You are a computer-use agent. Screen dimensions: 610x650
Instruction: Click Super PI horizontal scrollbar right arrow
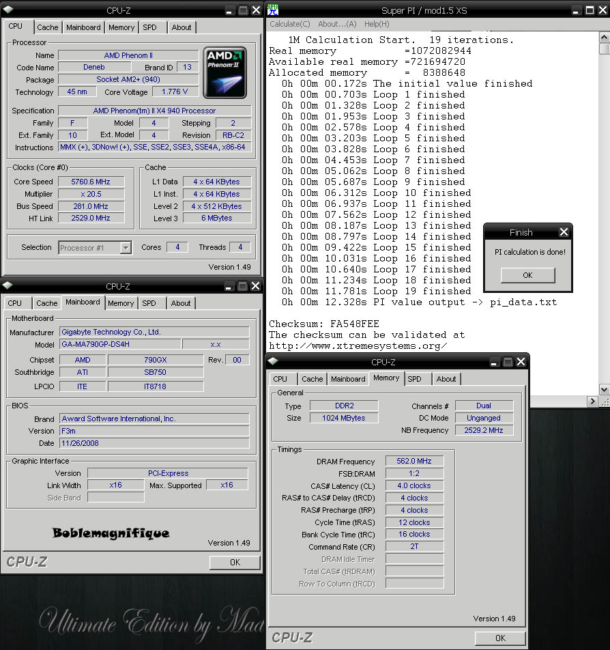point(592,401)
